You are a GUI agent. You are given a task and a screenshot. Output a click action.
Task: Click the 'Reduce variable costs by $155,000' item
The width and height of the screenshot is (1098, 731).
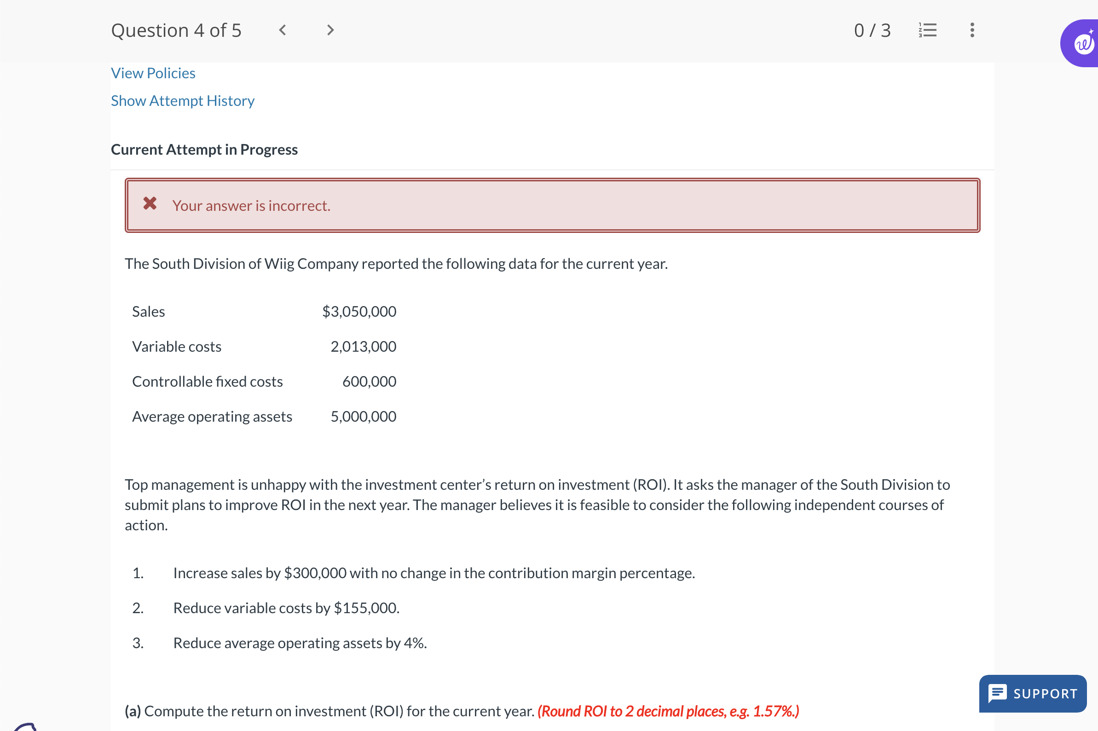pyautogui.click(x=286, y=608)
